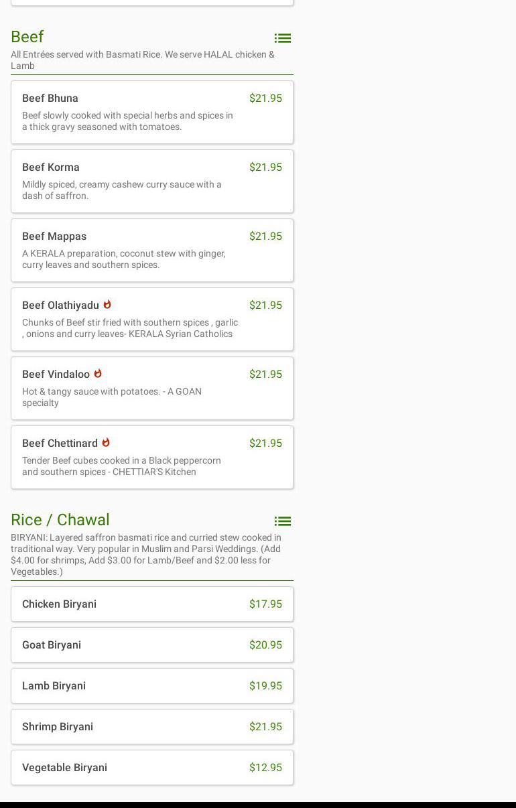Click the $21.95 price of Beef Bhuna
This screenshot has height=808, width=516.
(x=265, y=98)
